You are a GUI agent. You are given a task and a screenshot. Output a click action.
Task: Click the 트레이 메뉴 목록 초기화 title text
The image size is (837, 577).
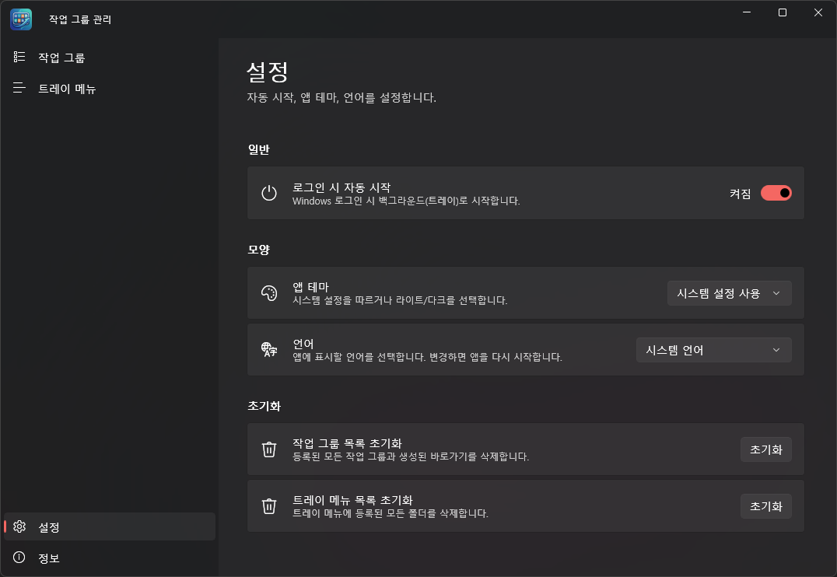click(x=352, y=499)
